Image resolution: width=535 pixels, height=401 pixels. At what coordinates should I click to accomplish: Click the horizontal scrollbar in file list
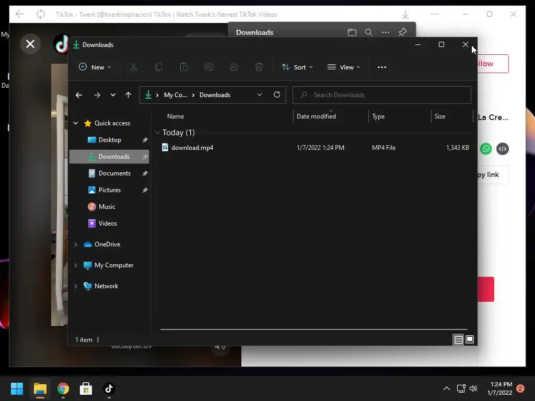coord(314,329)
